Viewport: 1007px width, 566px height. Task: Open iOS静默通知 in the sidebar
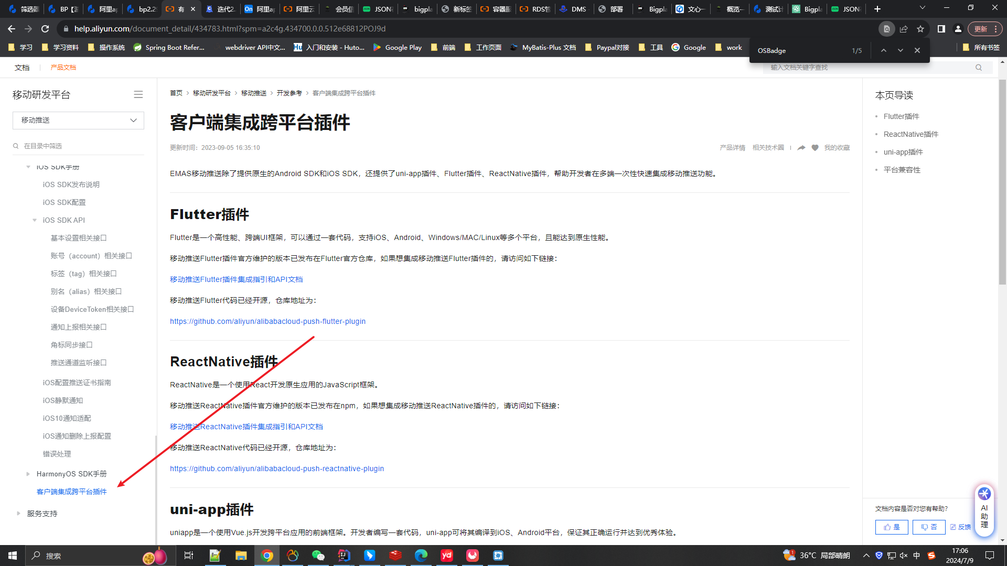click(63, 400)
